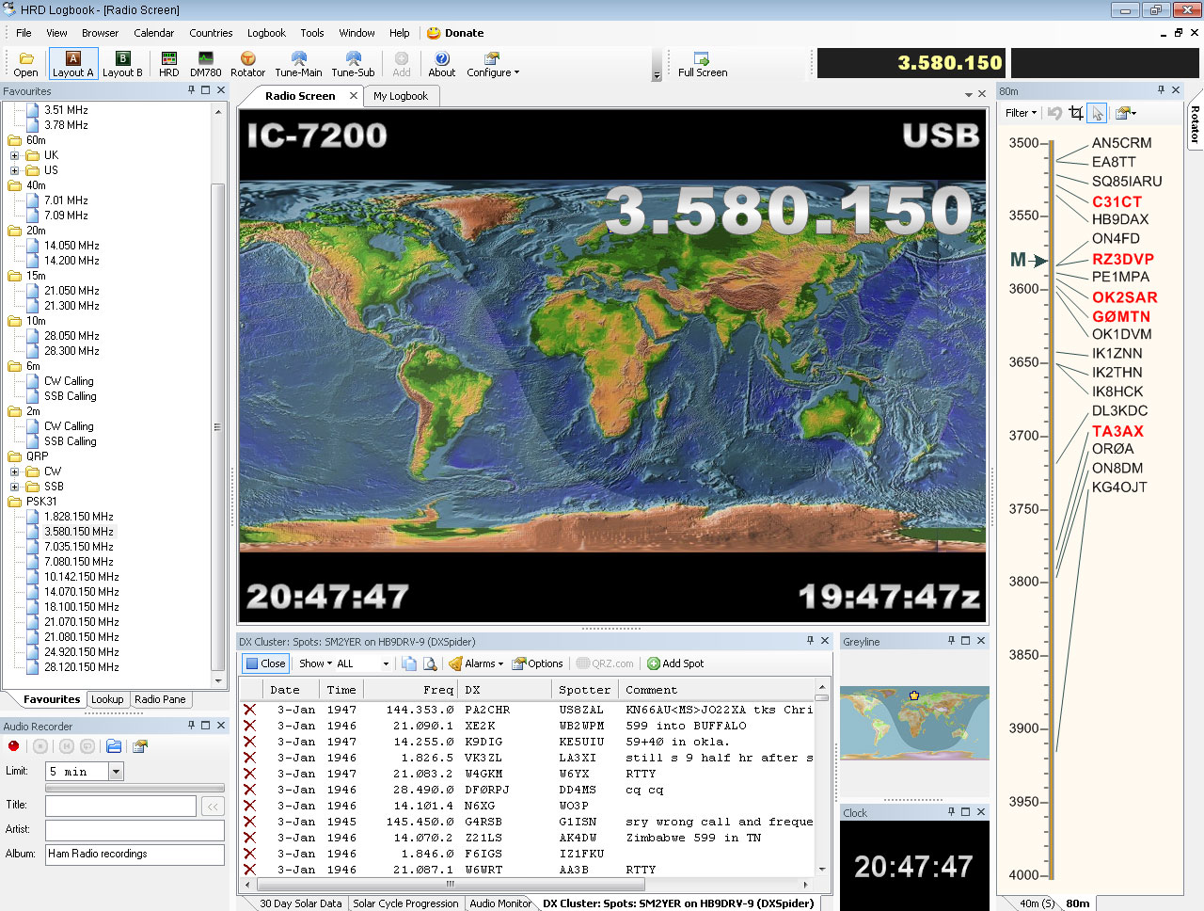This screenshot has height=911, width=1204.
Task: Open the audio recordings folder icon
Action: coord(114,746)
